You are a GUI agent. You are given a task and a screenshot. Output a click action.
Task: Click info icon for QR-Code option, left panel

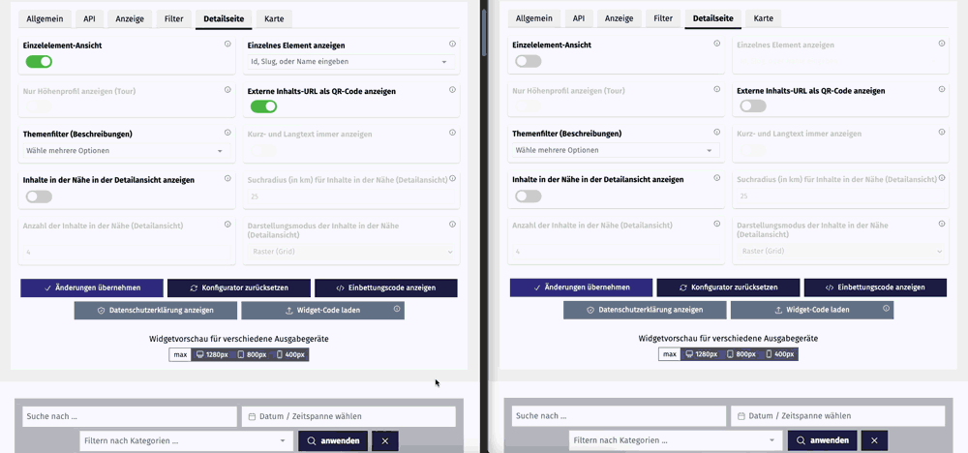click(x=452, y=90)
